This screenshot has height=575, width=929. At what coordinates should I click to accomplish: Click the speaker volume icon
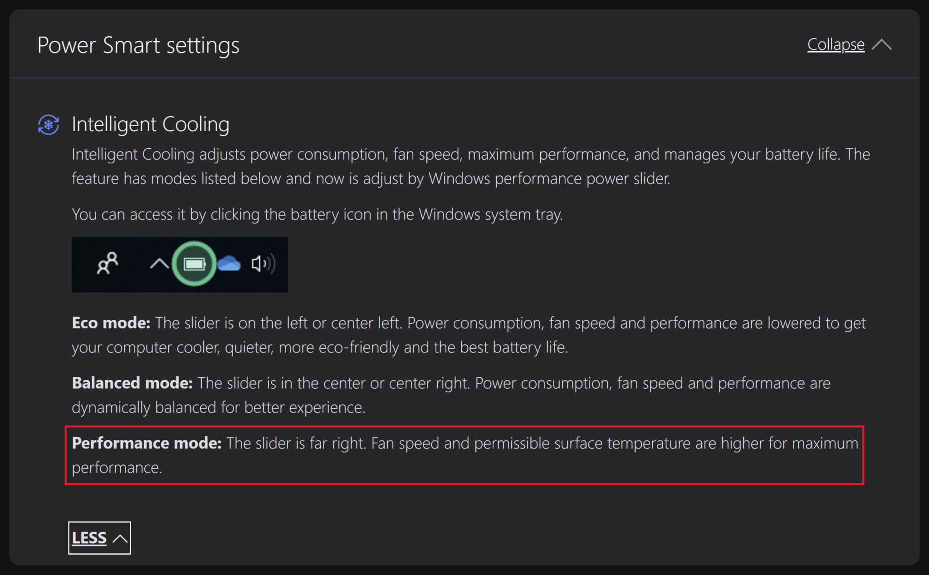coord(263,263)
